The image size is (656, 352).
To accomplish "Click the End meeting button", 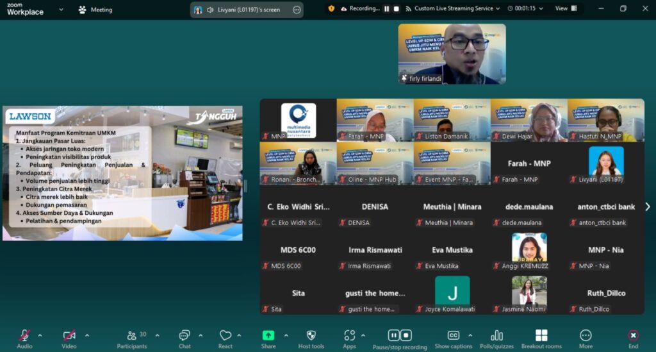I will coord(633,336).
